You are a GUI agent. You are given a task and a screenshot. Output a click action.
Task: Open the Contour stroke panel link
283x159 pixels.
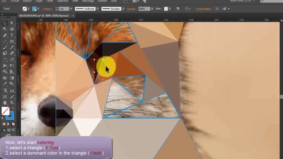[x=48, y=9]
